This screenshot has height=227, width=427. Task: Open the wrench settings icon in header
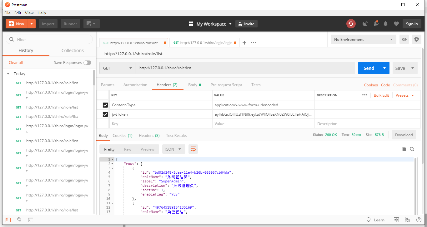click(x=375, y=24)
